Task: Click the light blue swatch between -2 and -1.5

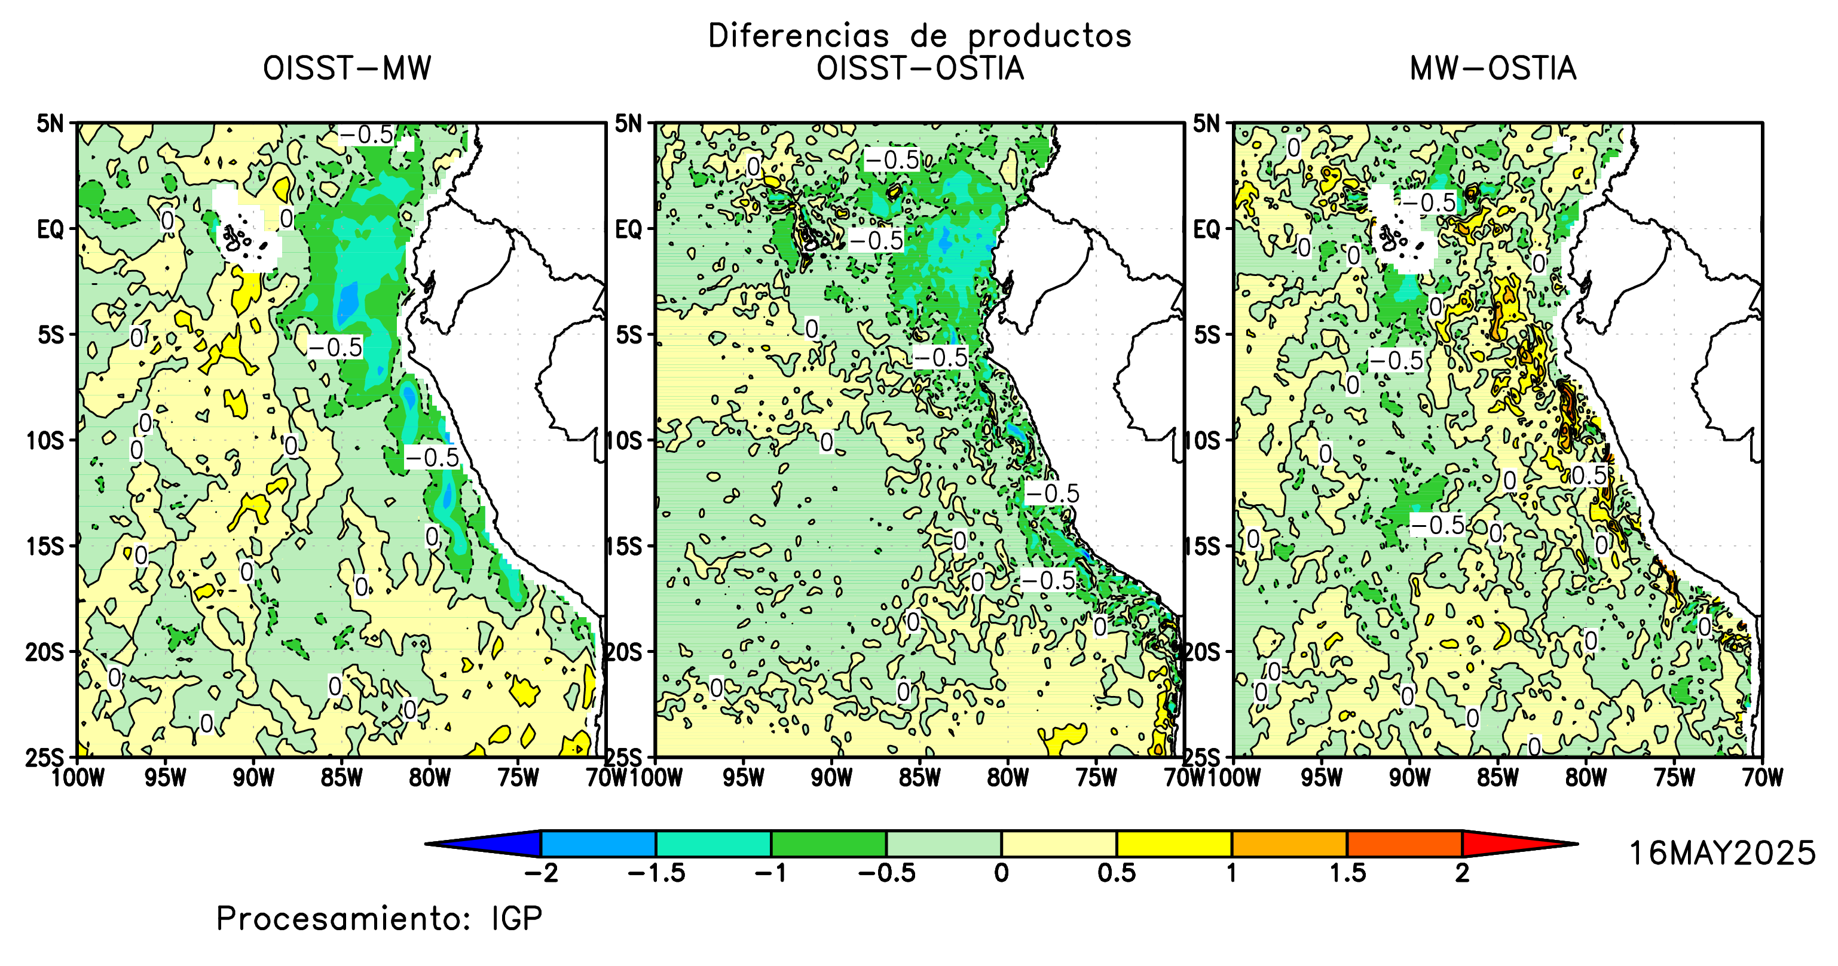Action: [599, 844]
